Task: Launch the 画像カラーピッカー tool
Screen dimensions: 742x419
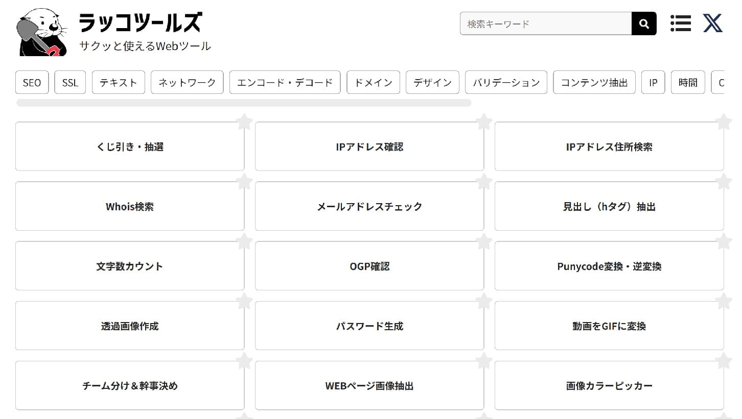Action: coord(609,386)
